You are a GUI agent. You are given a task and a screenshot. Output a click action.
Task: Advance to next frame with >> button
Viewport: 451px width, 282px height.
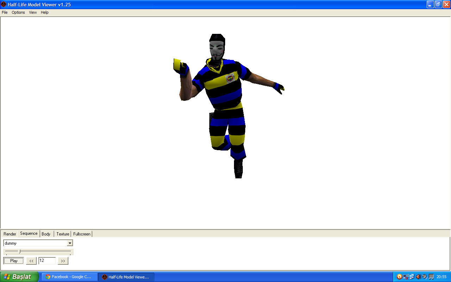63,261
